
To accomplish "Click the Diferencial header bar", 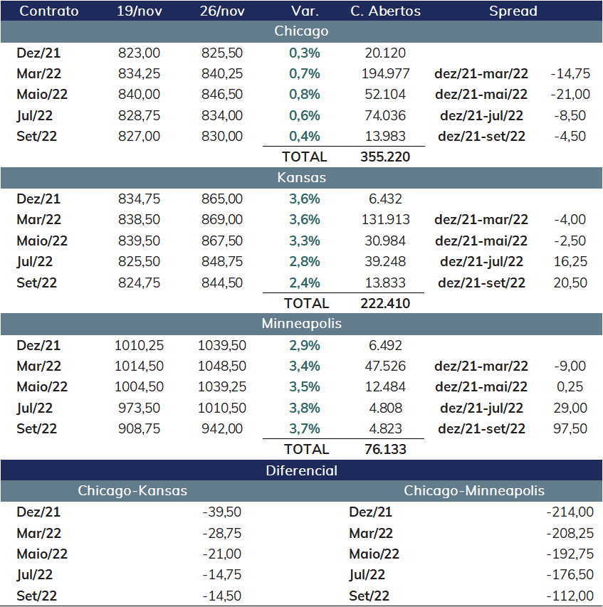I will tap(301, 470).
